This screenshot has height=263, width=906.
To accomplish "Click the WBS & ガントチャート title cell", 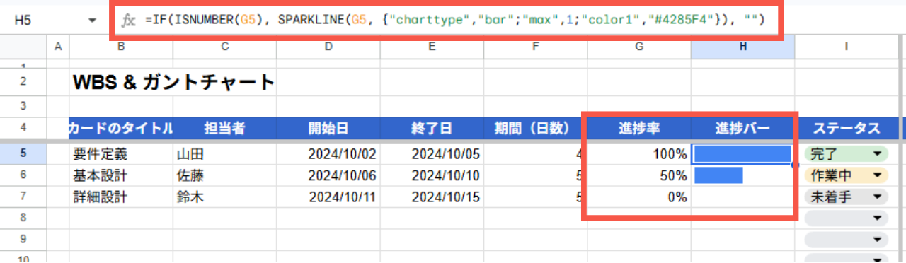I will click(x=173, y=83).
